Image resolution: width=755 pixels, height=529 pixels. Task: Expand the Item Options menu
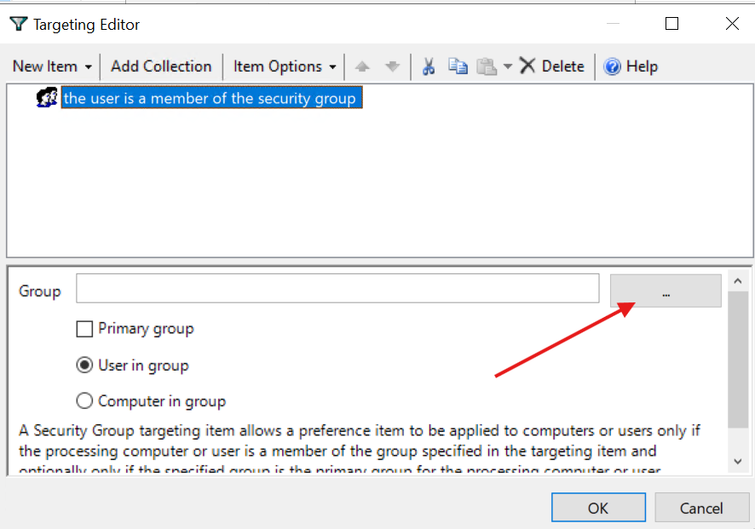coord(285,66)
